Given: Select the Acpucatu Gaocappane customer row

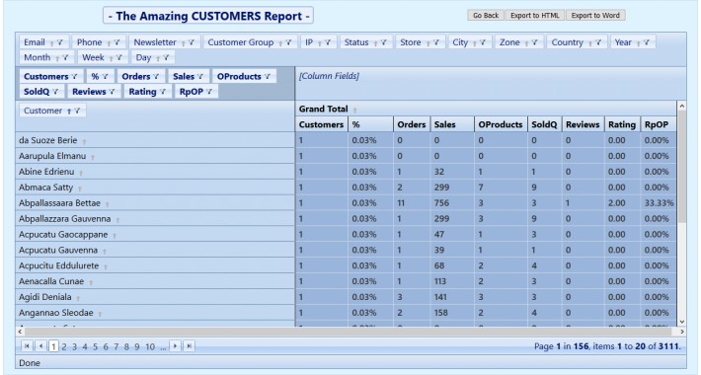Looking at the screenshot, I should [x=155, y=234].
